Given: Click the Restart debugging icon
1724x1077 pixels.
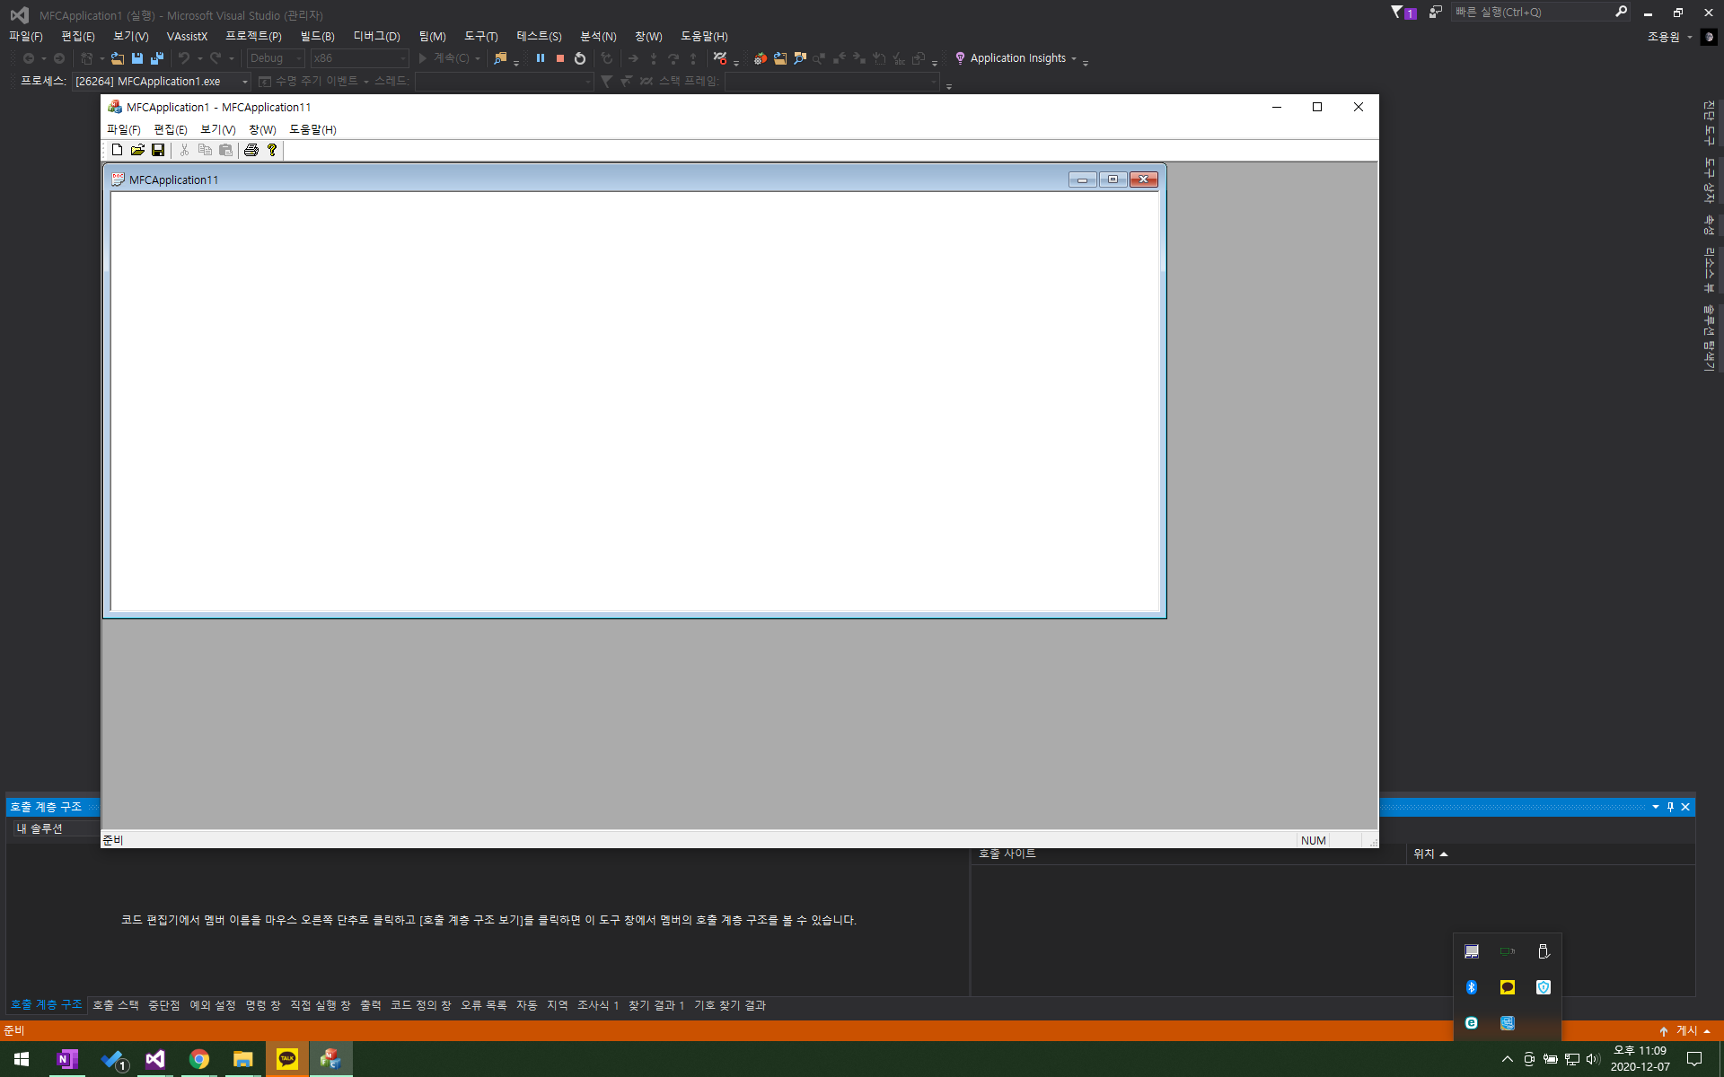Looking at the screenshot, I should click(x=580, y=58).
